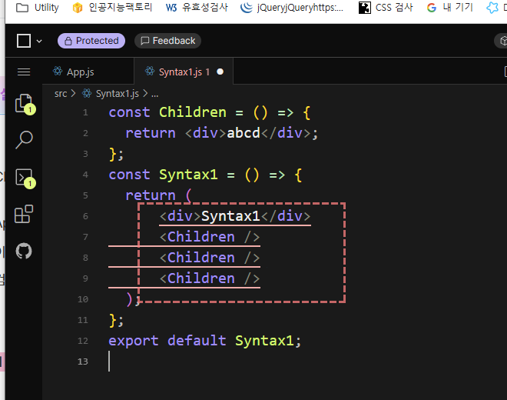
Task: Open the src folder breadcrumb
Action: coord(61,93)
